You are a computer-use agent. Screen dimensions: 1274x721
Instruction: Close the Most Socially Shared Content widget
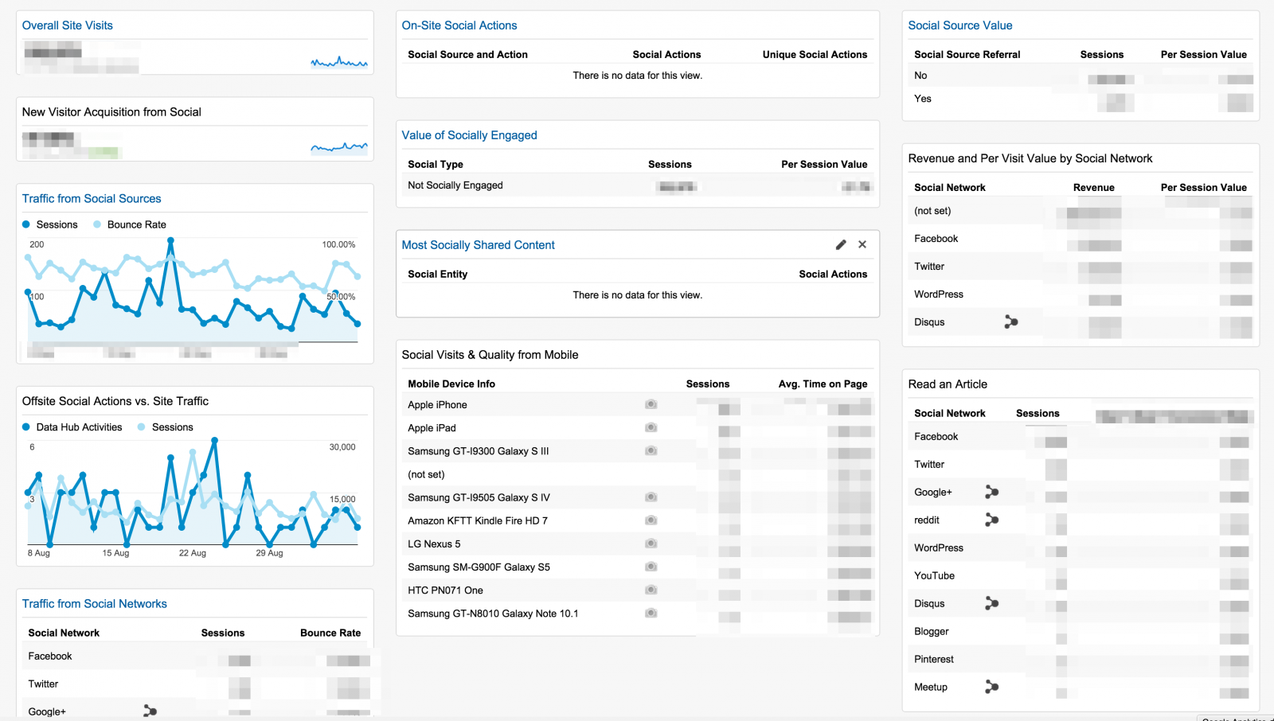(x=862, y=245)
